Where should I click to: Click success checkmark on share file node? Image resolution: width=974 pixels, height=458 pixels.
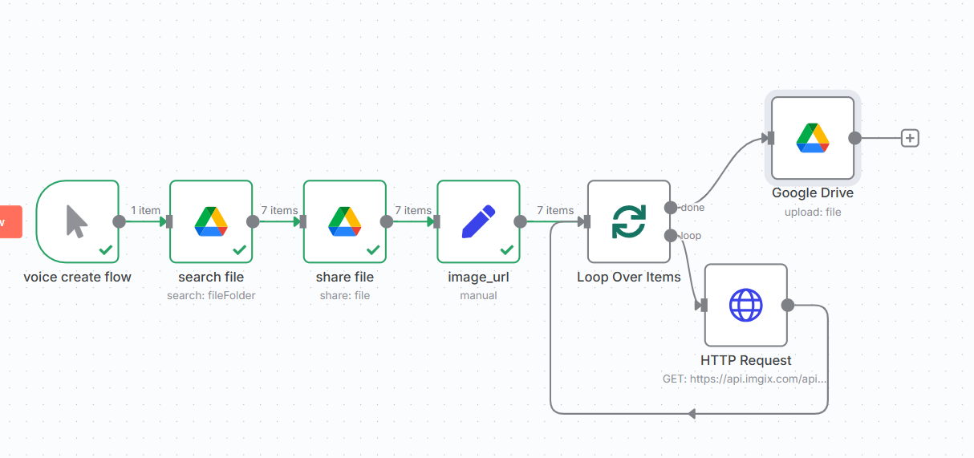(x=372, y=249)
